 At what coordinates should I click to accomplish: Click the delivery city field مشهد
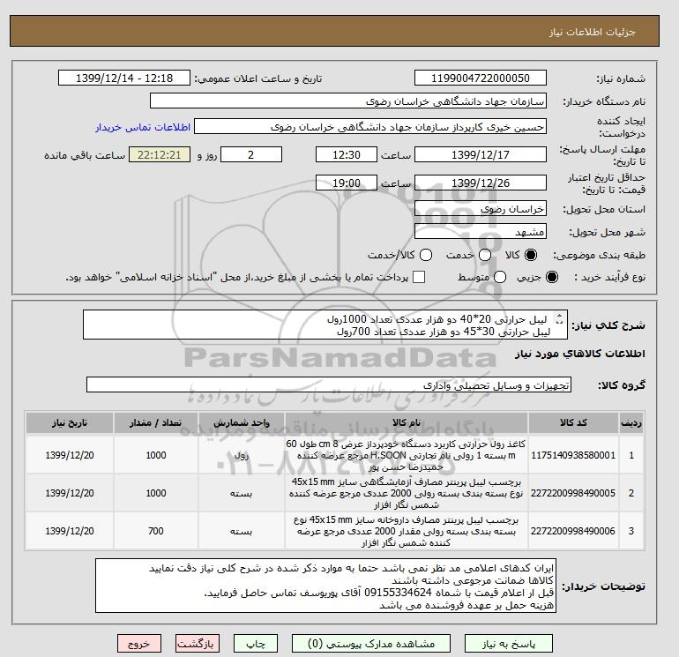point(481,232)
